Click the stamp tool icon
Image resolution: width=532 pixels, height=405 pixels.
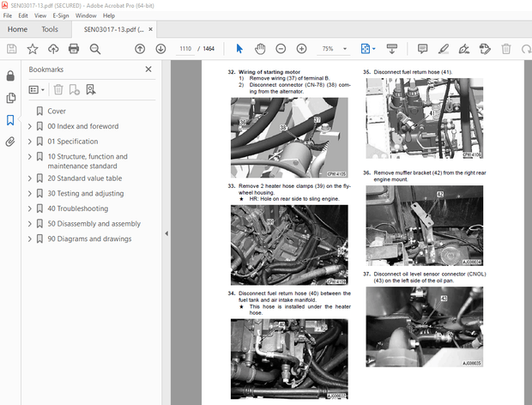click(x=485, y=49)
